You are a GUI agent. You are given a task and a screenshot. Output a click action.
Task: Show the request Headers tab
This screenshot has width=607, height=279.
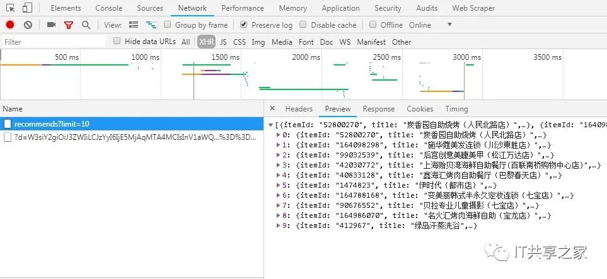click(299, 109)
